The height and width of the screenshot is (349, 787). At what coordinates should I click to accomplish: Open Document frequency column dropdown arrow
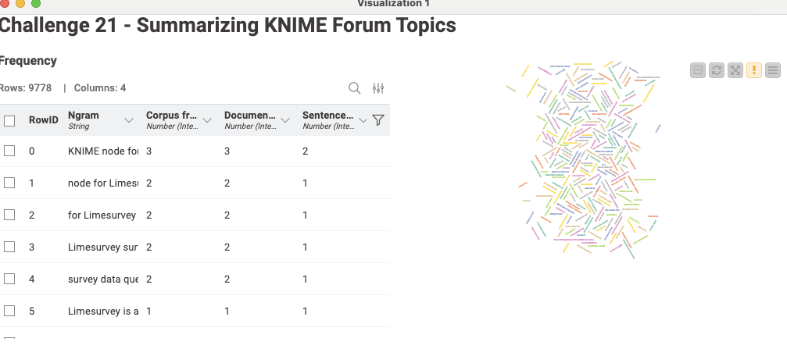(285, 120)
